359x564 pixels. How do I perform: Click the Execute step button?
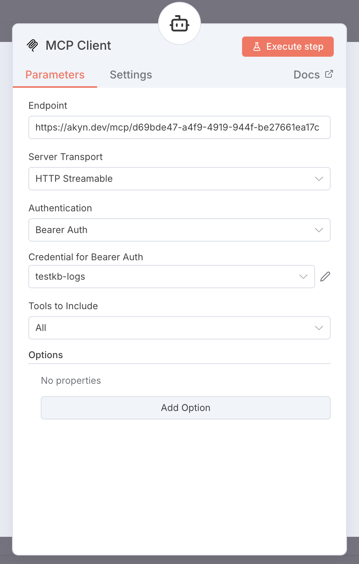pyautogui.click(x=288, y=46)
